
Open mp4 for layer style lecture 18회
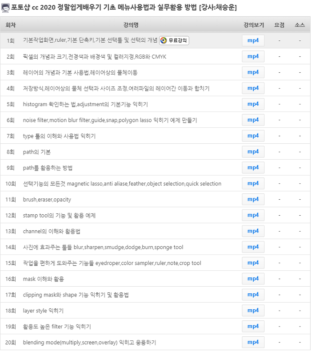[x=253, y=311]
